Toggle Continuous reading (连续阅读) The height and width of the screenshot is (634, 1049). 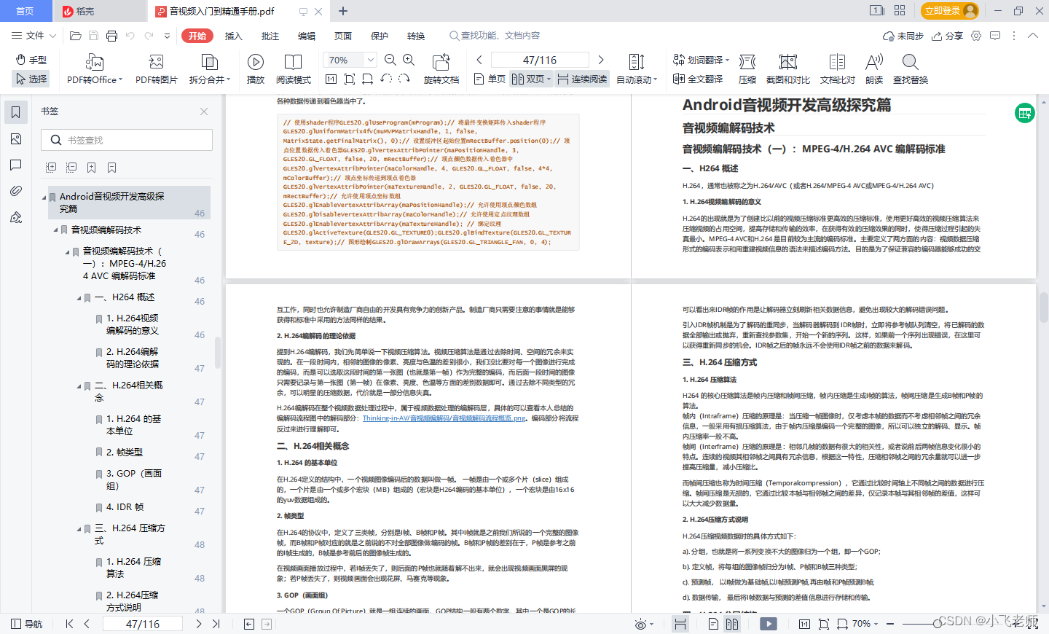[x=582, y=79]
